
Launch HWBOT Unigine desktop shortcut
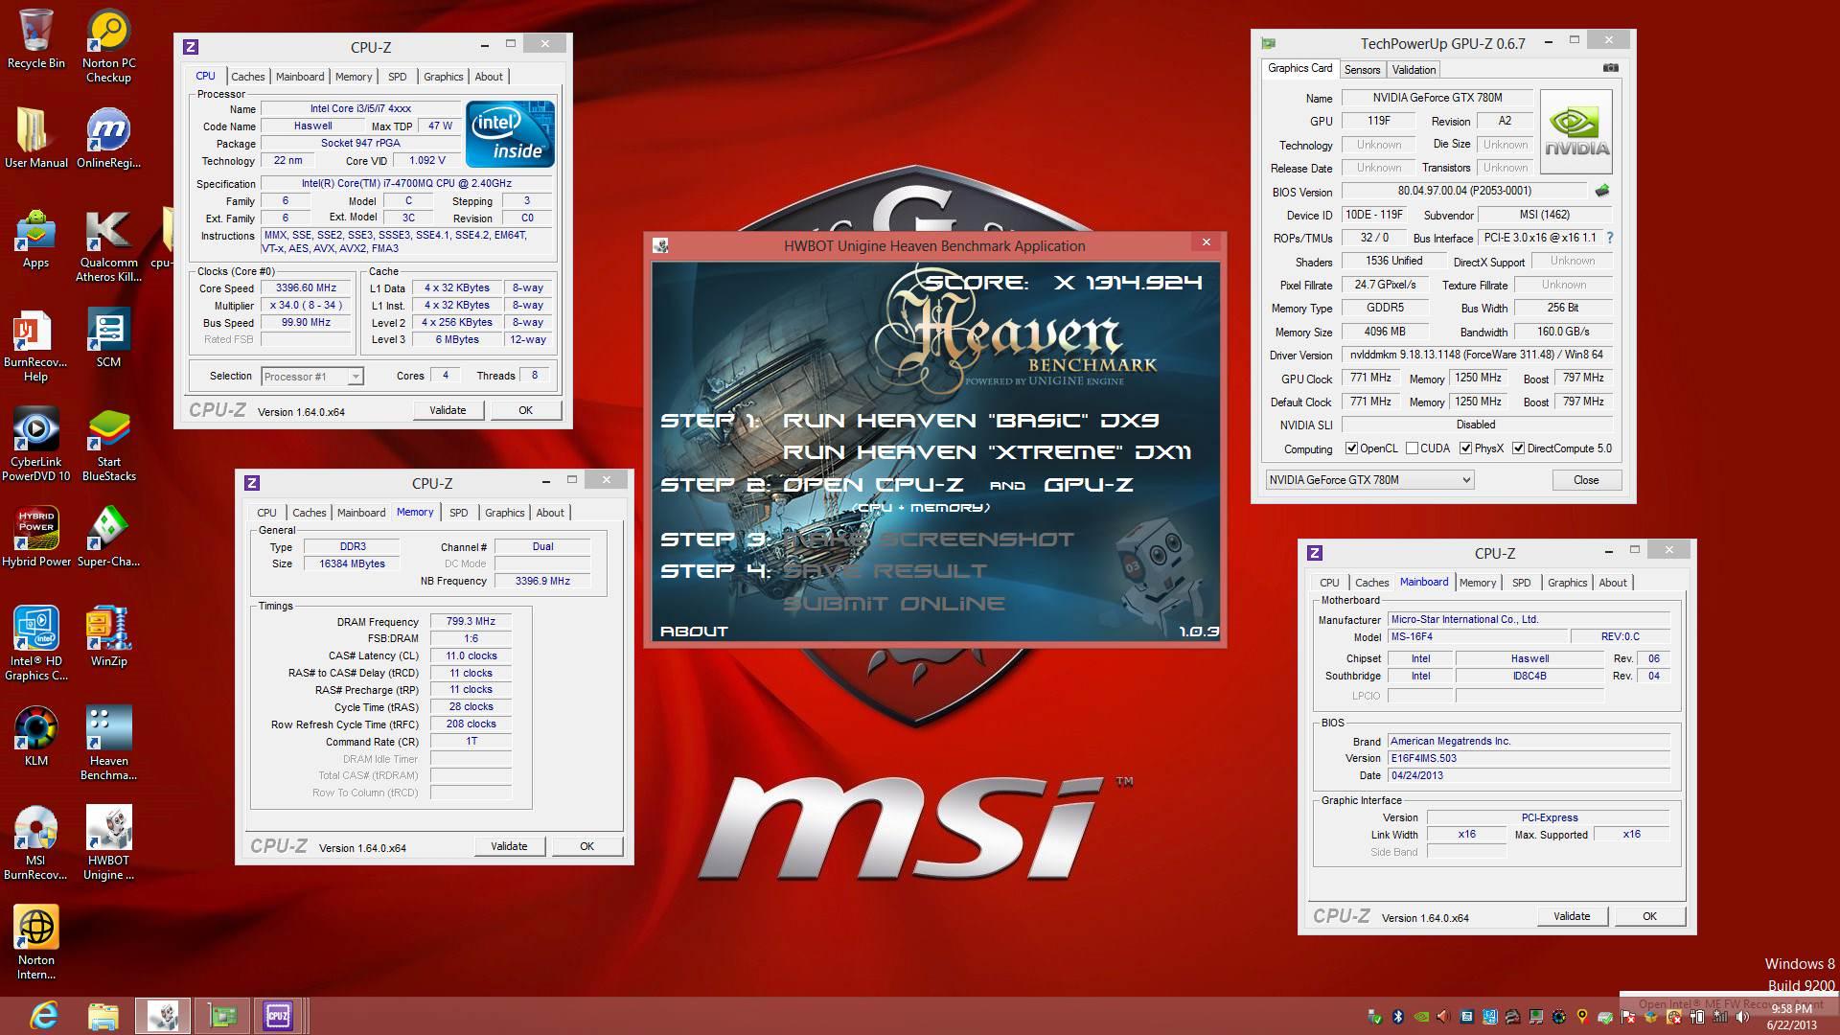(x=108, y=843)
